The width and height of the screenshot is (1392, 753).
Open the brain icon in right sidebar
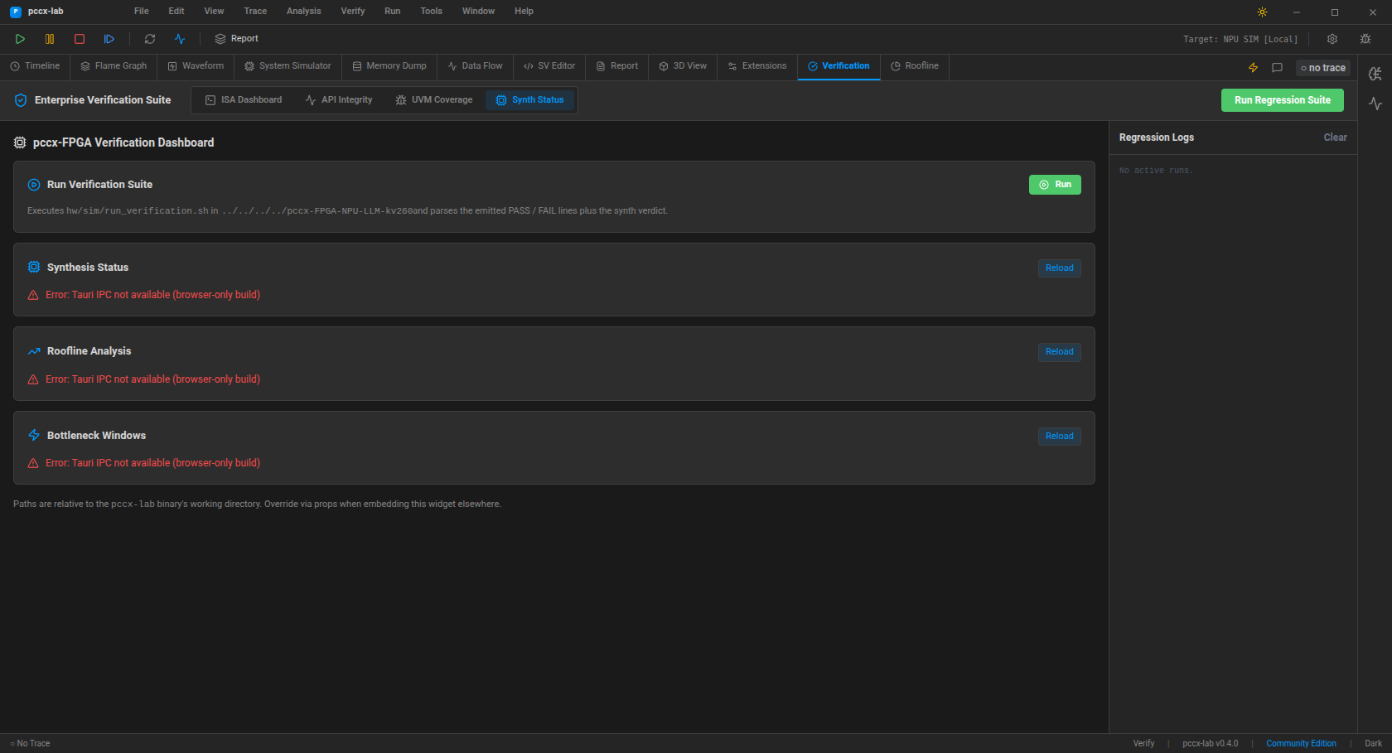[1375, 74]
